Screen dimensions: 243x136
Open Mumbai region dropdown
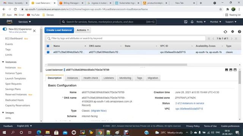point(215,22)
